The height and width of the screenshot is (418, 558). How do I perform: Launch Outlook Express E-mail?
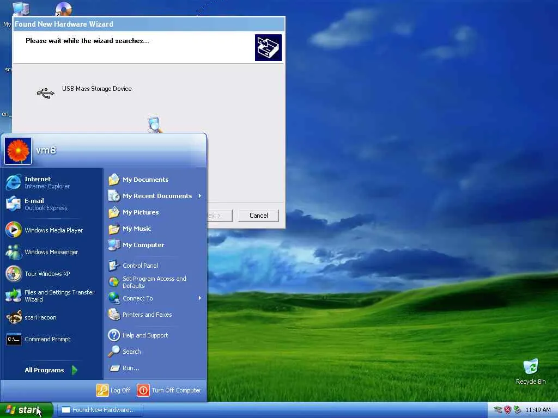tap(52, 204)
